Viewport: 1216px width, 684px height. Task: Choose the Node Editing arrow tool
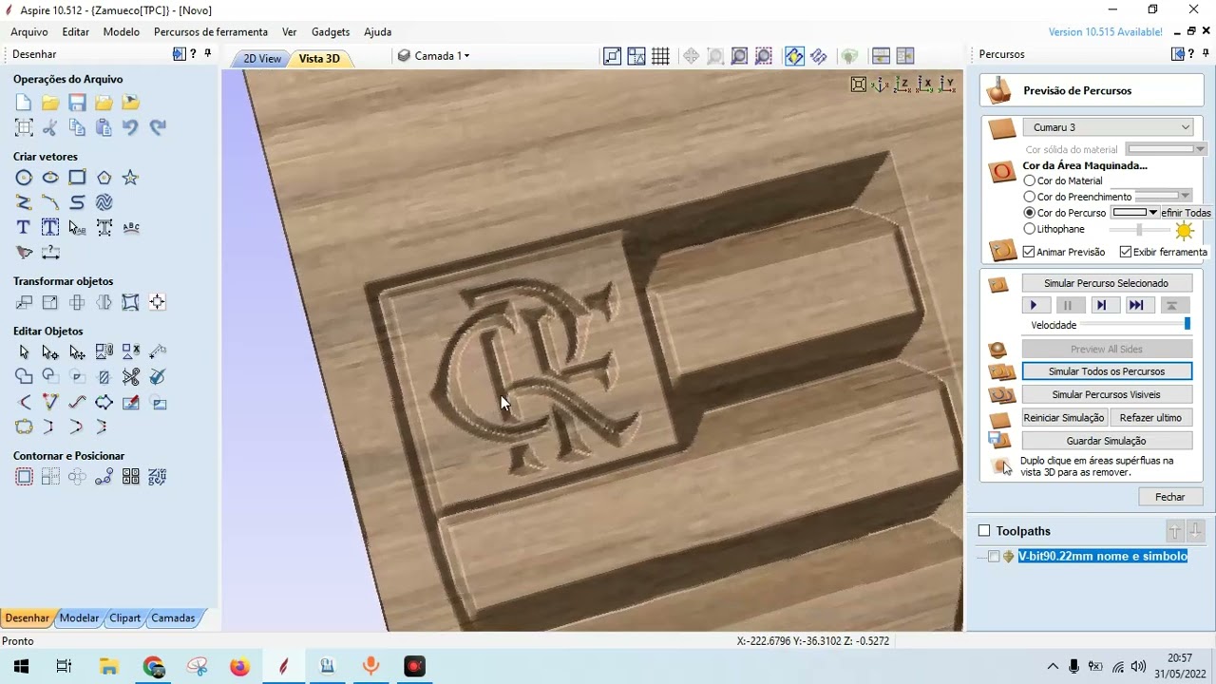[x=50, y=352]
